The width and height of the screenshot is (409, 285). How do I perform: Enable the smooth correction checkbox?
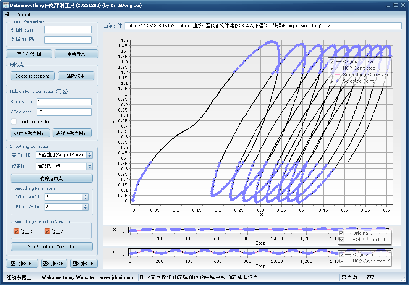click(14, 122)
